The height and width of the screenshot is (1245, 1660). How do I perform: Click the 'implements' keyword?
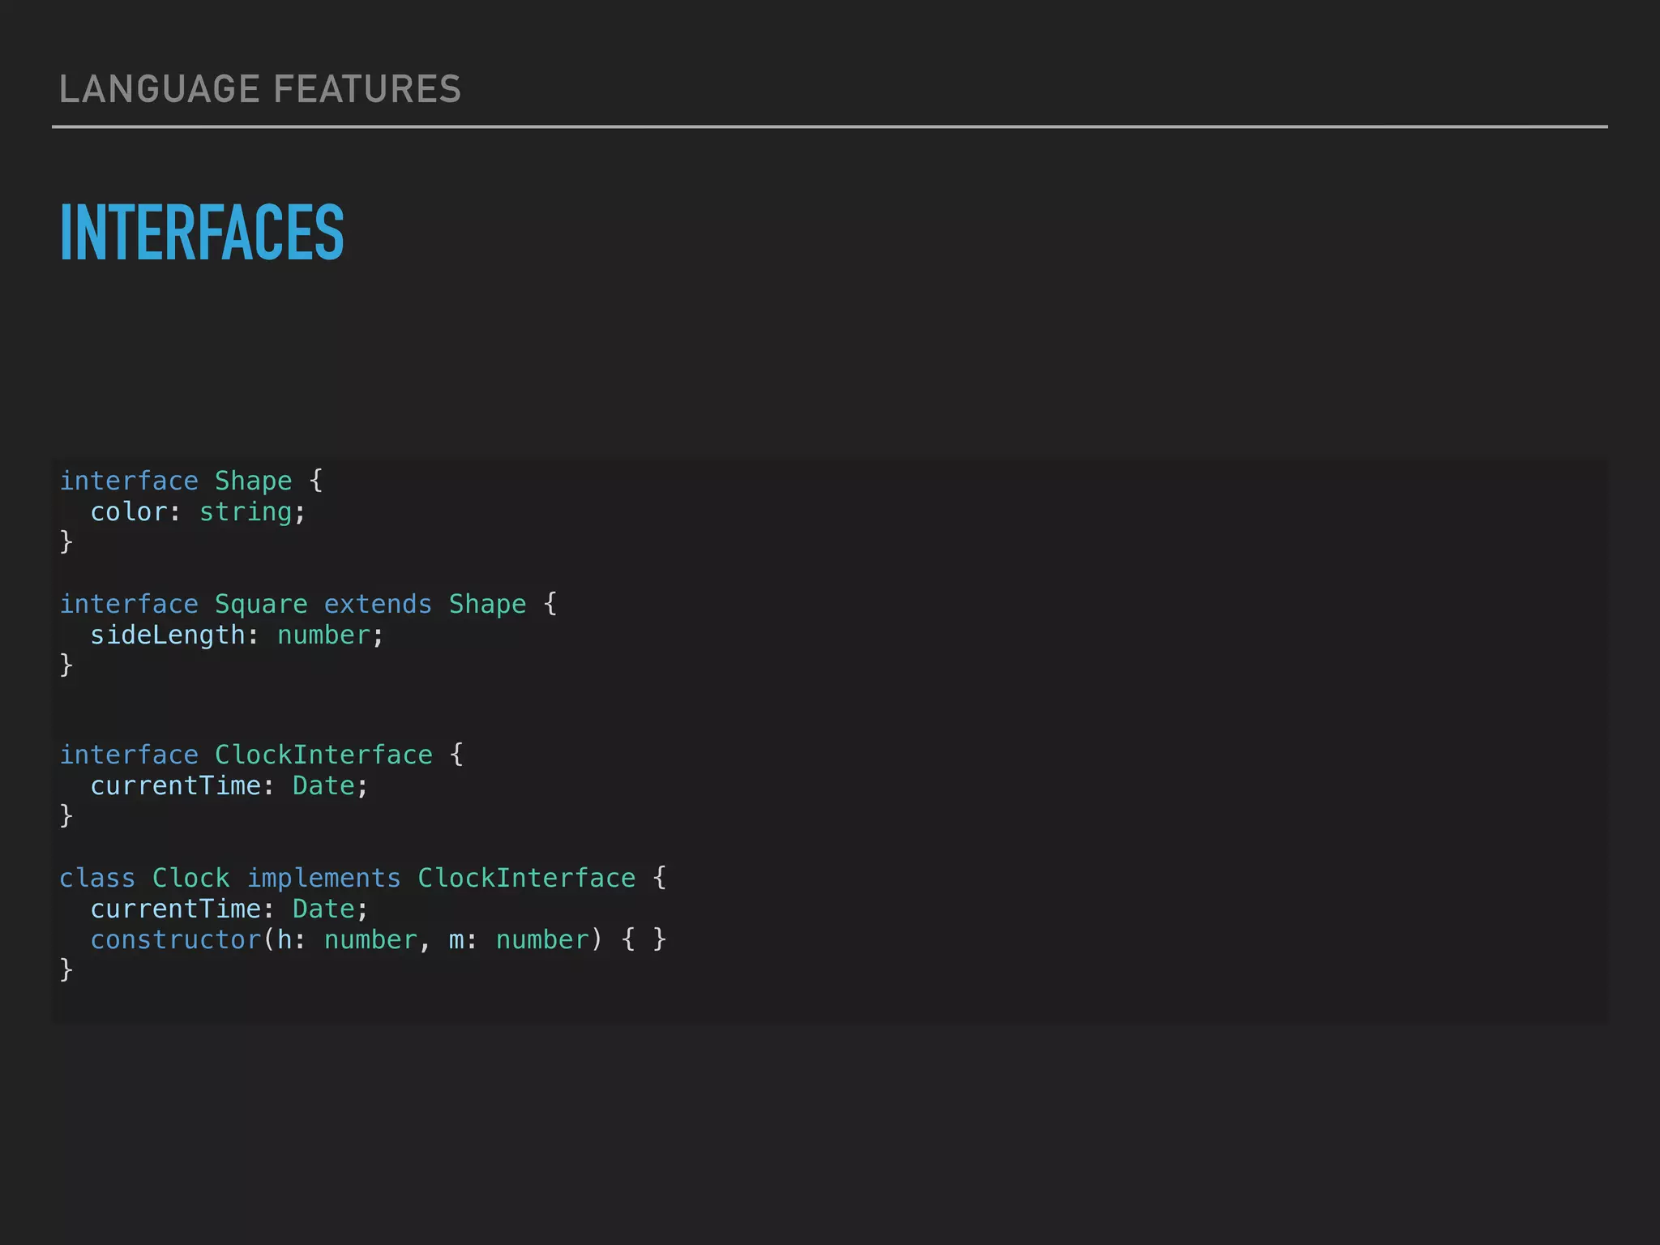[324, 879]
